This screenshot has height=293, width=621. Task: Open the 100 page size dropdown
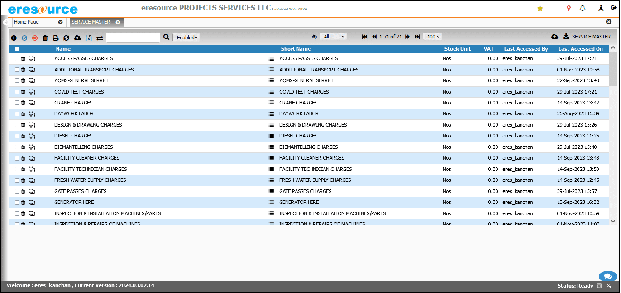[432, 37]
